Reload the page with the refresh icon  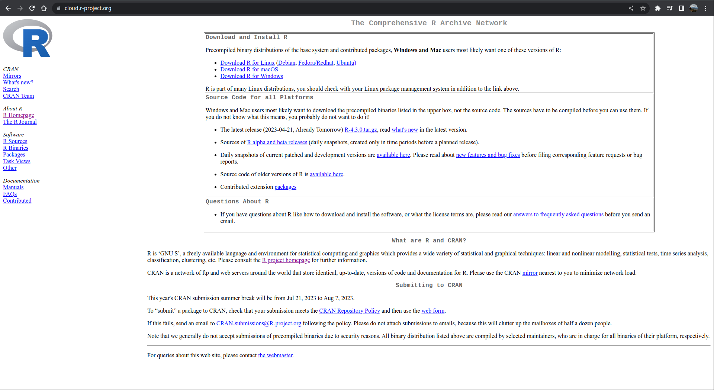click(x=32, y=8)
